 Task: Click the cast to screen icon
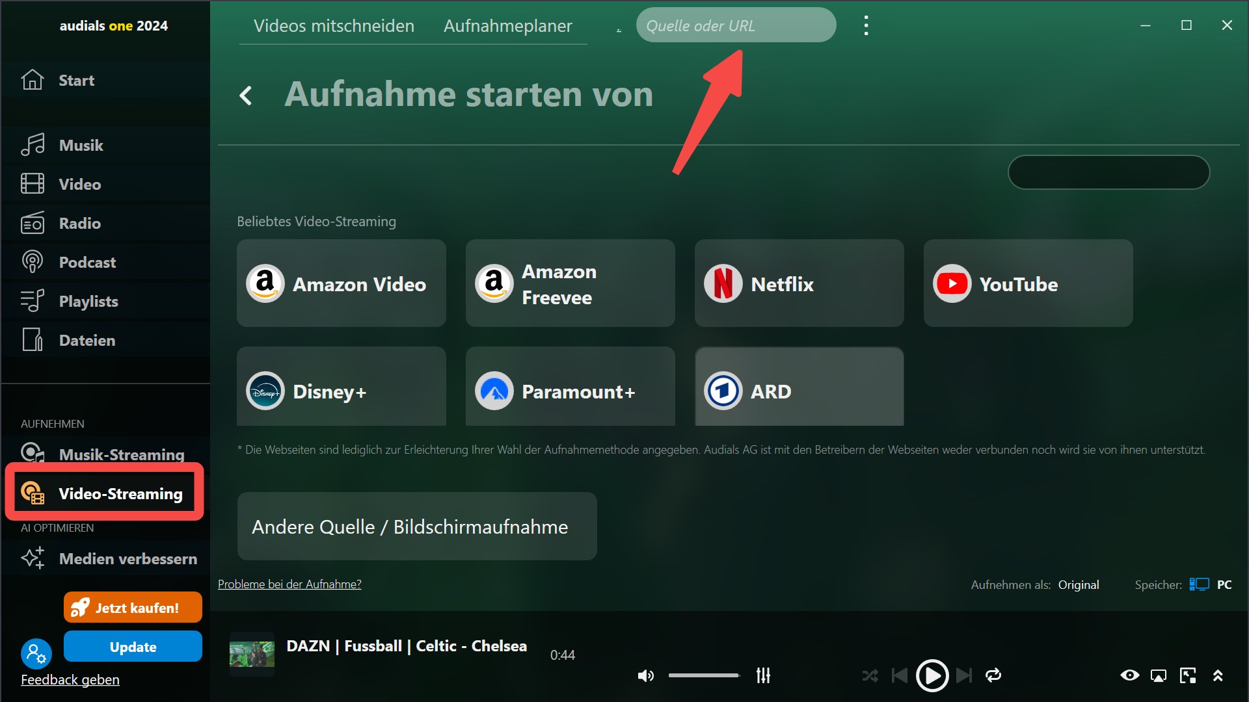pos(1159,676)
